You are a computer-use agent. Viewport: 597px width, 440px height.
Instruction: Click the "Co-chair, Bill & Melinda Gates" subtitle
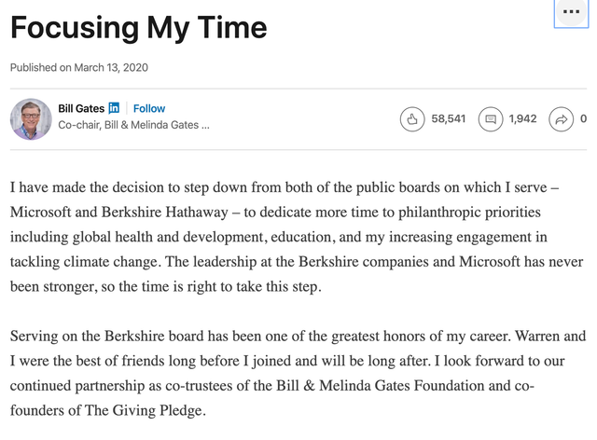[x=133, y=125]
